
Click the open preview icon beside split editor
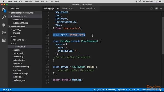pos(151,8)
